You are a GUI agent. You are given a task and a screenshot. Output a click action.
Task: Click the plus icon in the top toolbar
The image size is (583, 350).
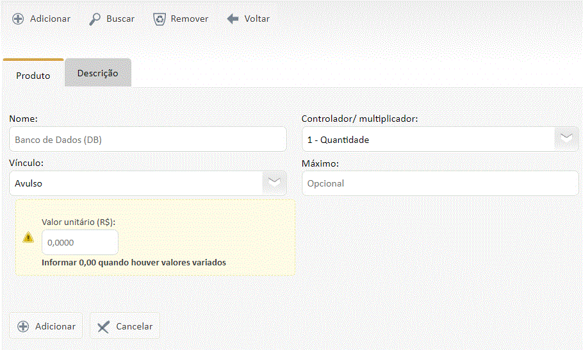pyautogui.click(x=19, y=19)
